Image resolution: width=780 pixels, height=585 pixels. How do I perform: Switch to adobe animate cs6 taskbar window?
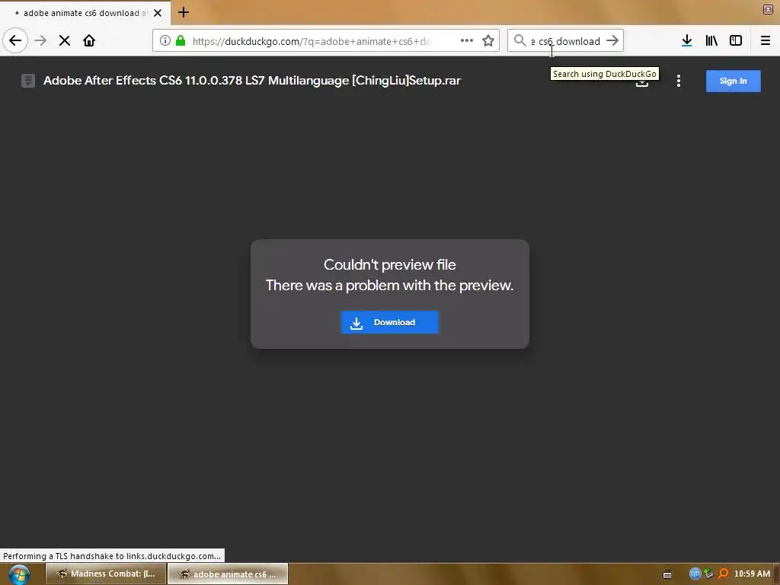pos(227,574)
